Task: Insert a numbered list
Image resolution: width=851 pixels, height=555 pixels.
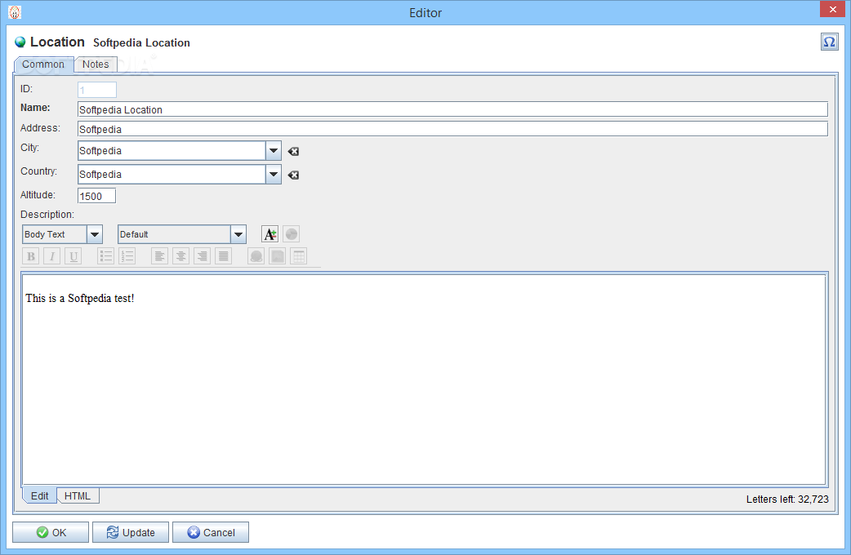Action: 127,256
